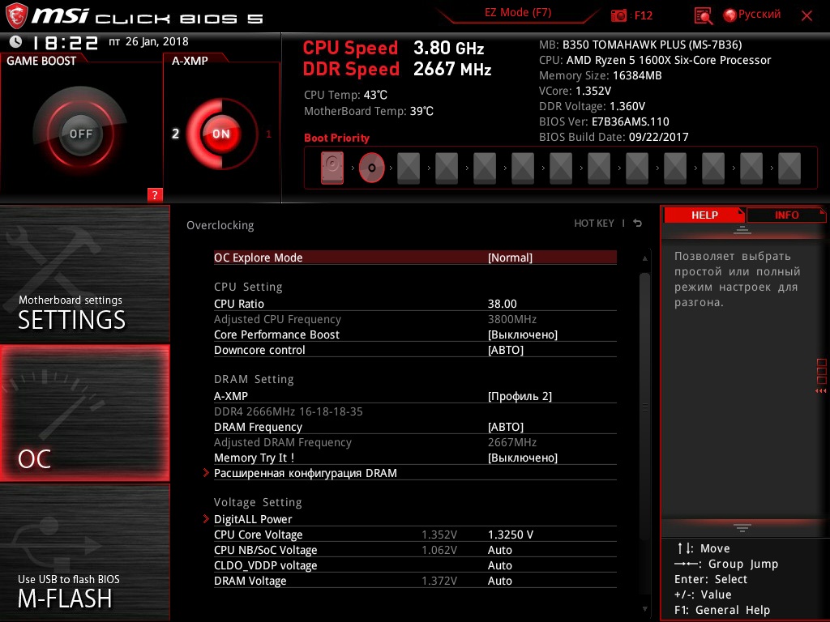830x622 pixels.
Task: Select hard disk boot priority device
Action: (x=332, y=168)
